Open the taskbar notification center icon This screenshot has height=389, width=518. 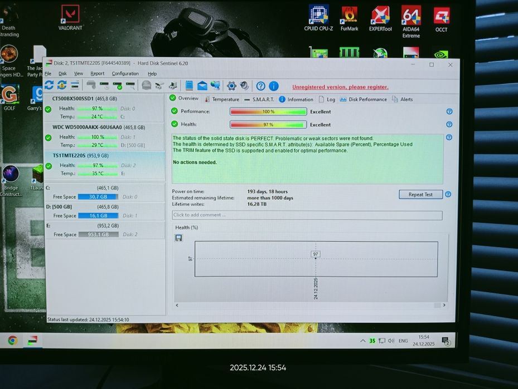click(x=446, y=341)
